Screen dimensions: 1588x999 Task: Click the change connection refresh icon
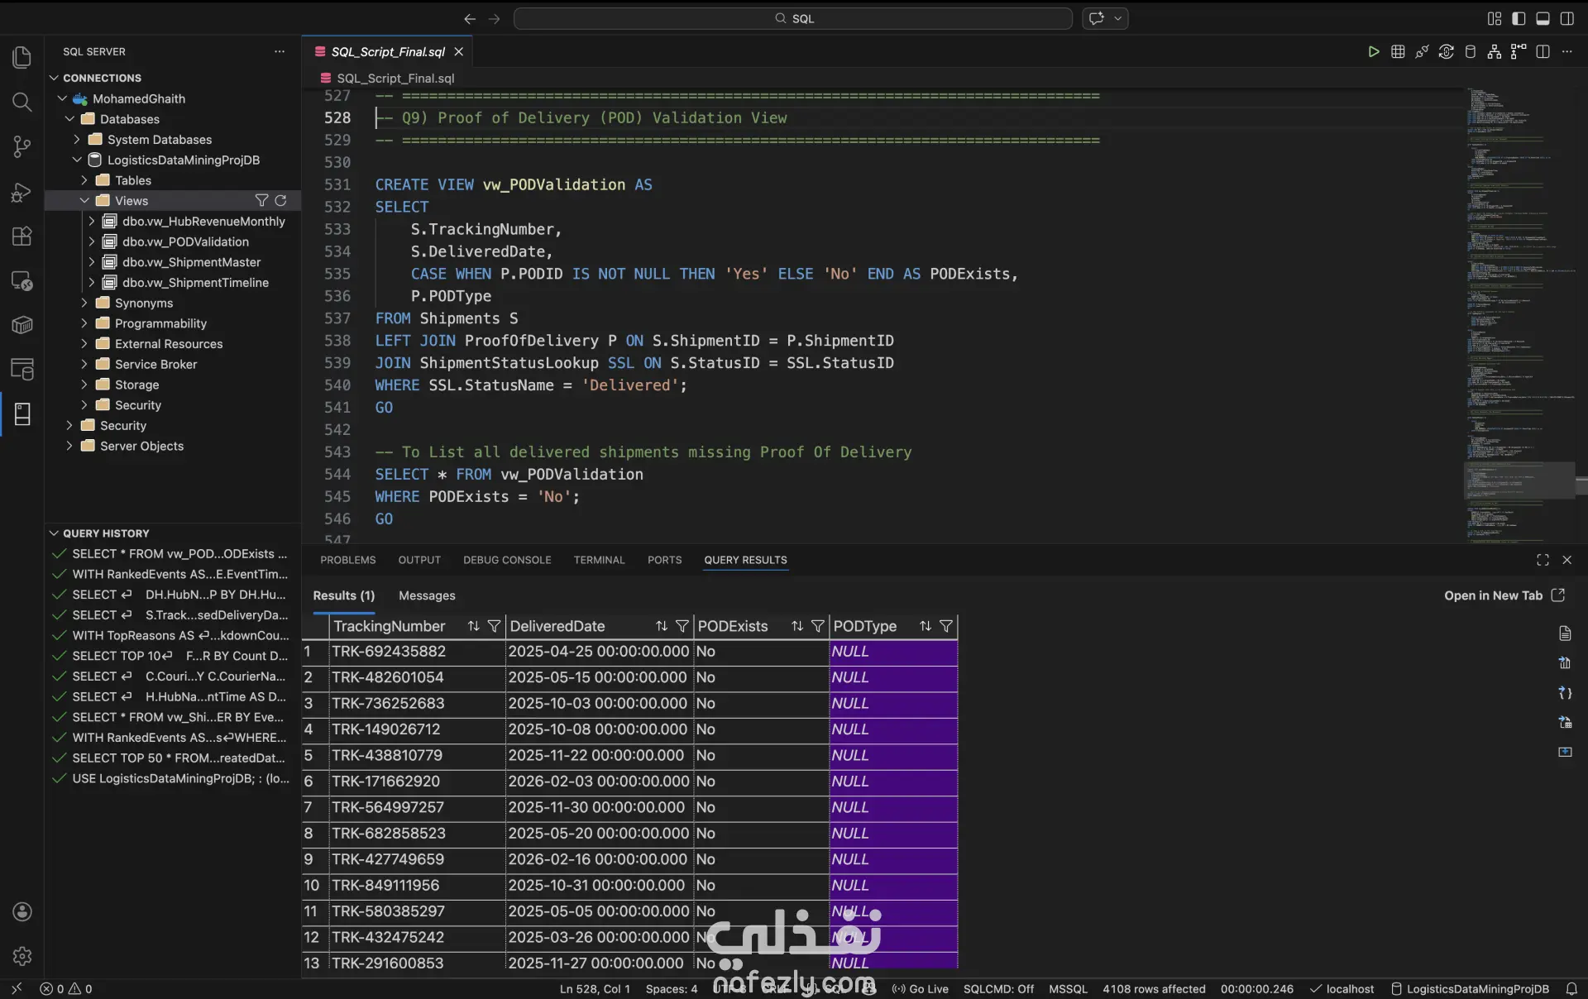click(1446, 51)
